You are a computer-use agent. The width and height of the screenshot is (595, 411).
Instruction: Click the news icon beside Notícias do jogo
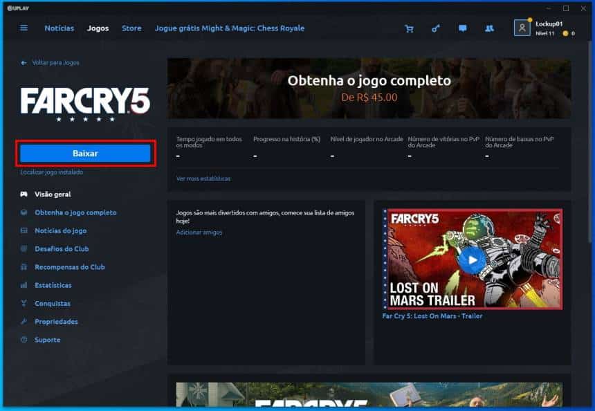(24, 230)
